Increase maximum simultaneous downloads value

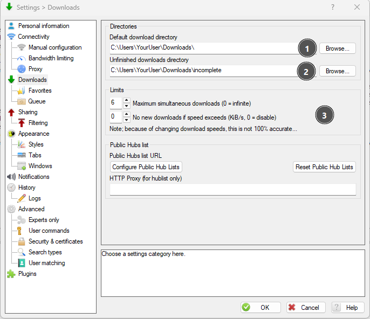coord(126,100)
